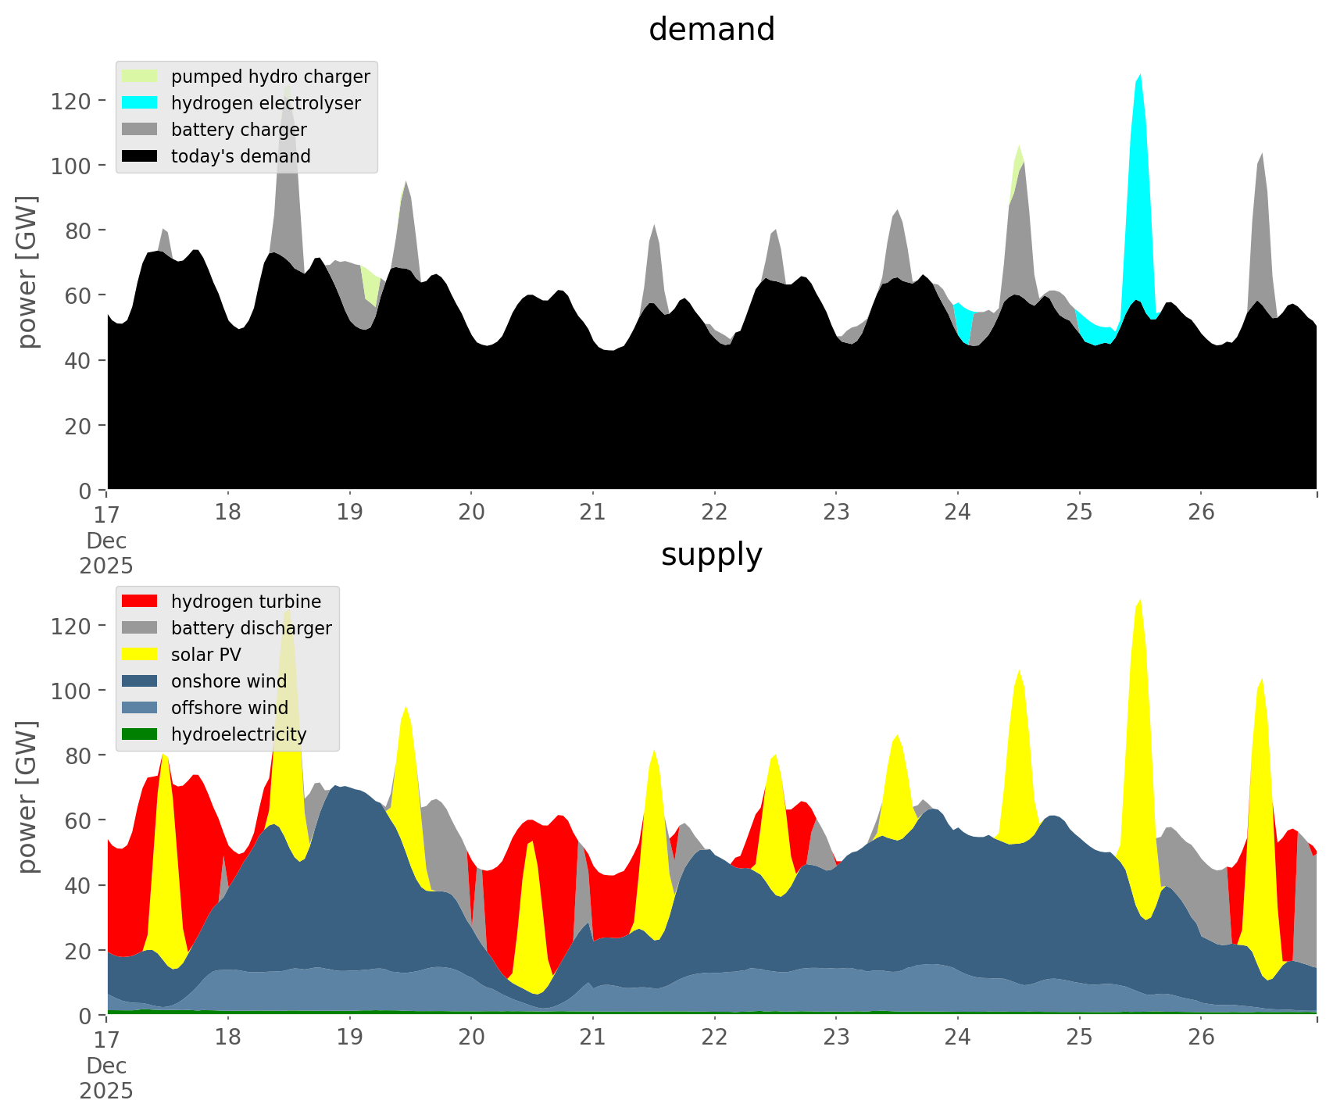
Task: Click the red hydrogen turbine legend swatch
Action: coord(140,602)
